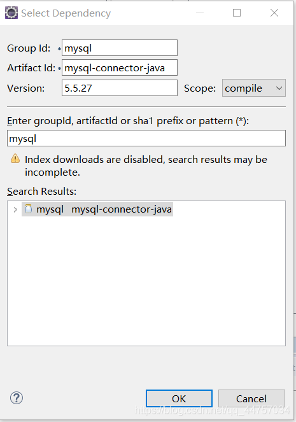Viewport: 296px width, 422px height.
Task: Click the OK button
Action: 179,398
